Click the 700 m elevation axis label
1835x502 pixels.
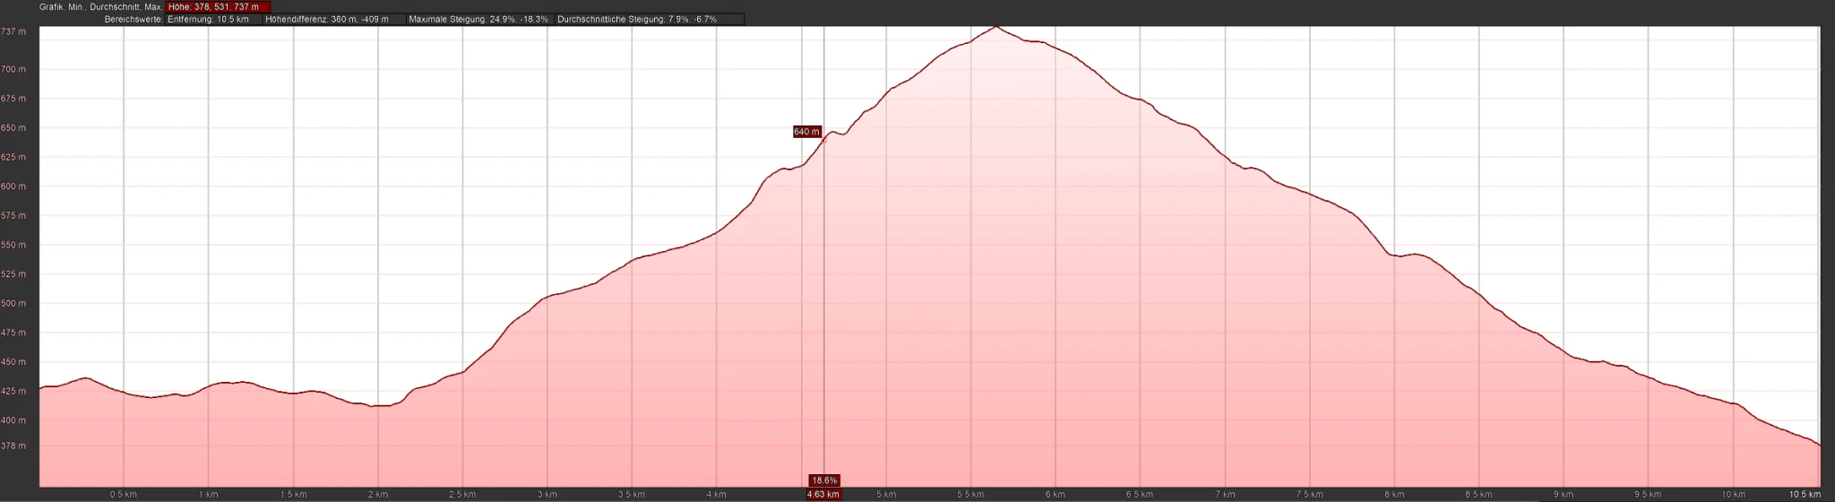tap(13, 69)
